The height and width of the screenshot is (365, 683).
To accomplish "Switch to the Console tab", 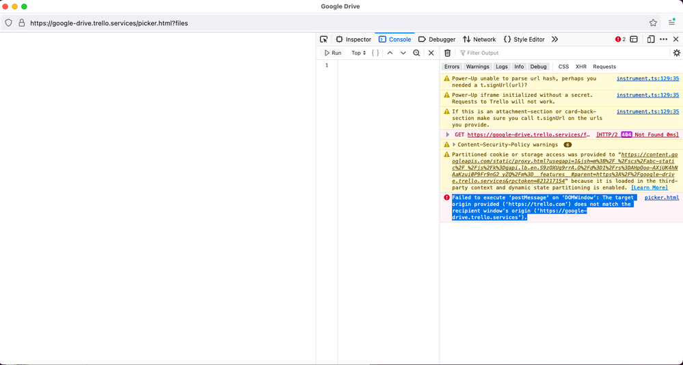I will coord(394,39).
